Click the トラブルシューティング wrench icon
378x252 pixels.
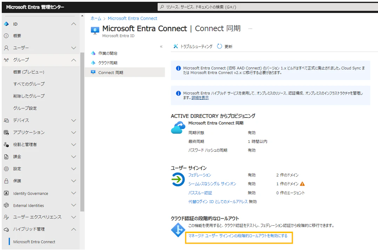[x=175, y=46]
